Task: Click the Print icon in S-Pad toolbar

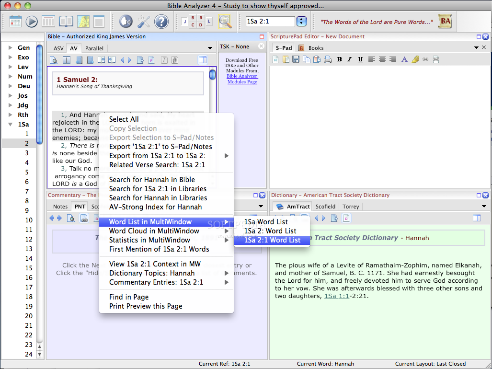Action: [x=328, y=59]
